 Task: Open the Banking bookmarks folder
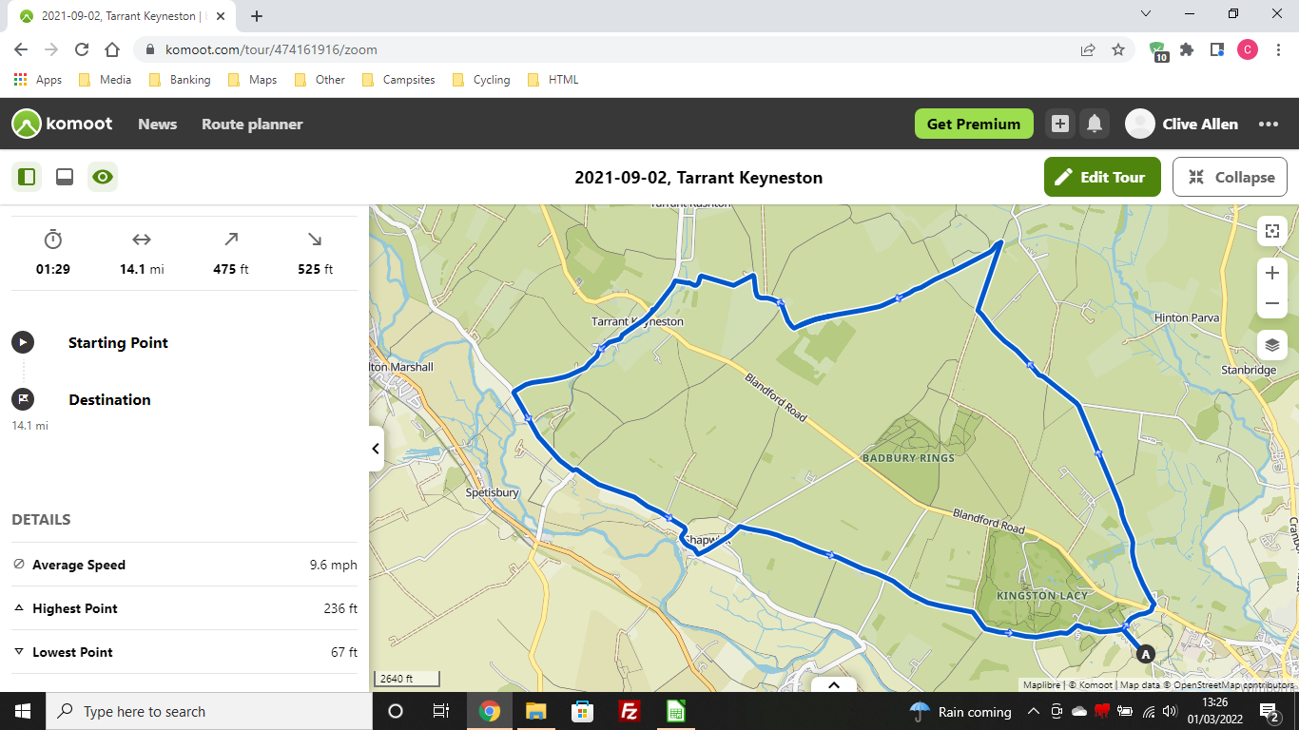coord(180,80)
